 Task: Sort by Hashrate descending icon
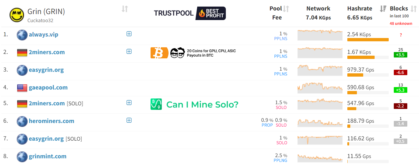[x=383, y=9]
